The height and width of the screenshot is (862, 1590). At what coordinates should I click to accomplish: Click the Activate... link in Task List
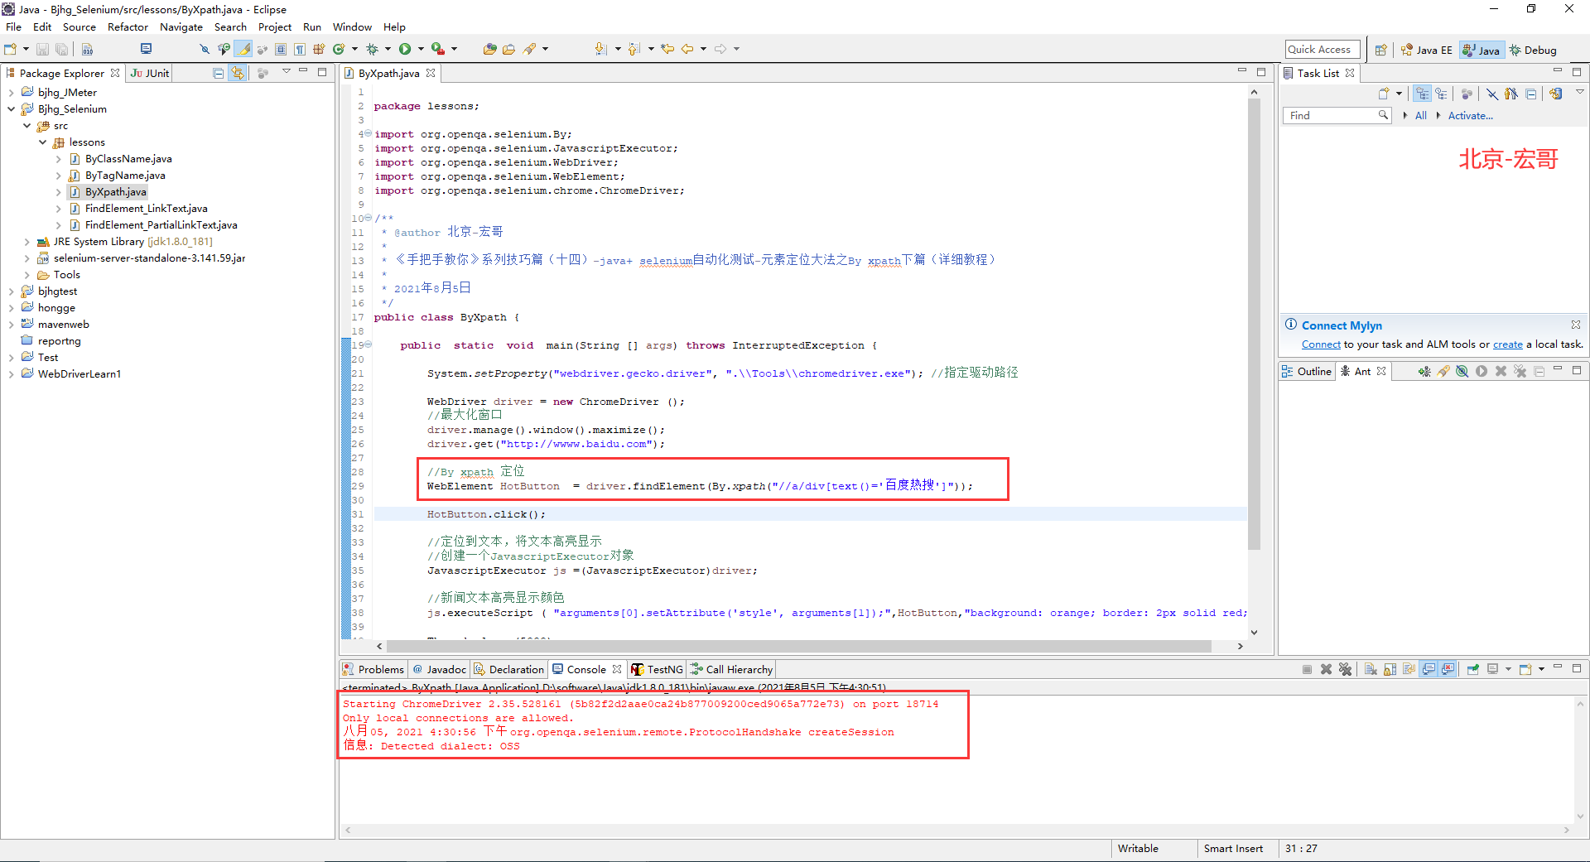pos(1470,116)
